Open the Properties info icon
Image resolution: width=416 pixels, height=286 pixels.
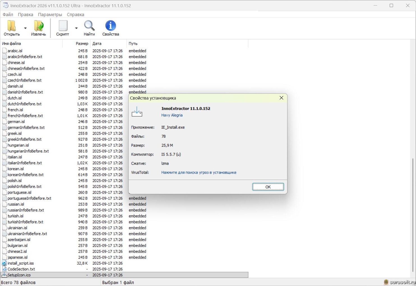click(110, 26)
